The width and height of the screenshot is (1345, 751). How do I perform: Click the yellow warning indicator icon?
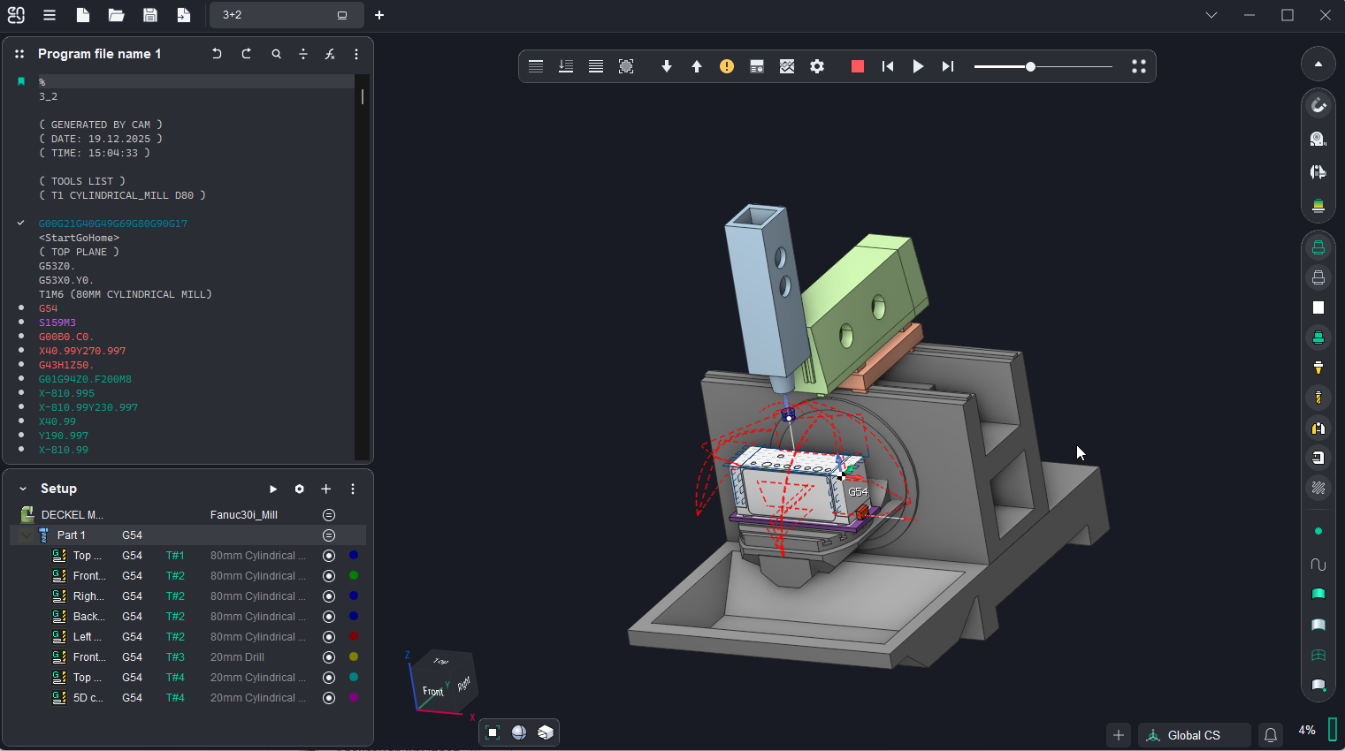(x=727, y=66)
